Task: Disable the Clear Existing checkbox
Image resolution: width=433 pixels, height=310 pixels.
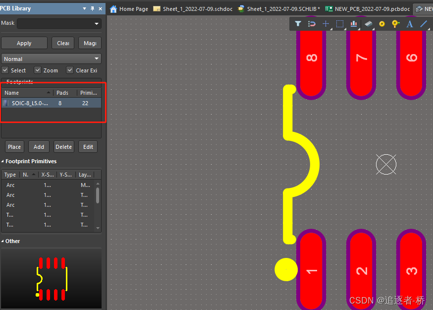Action: coord(70,70)
